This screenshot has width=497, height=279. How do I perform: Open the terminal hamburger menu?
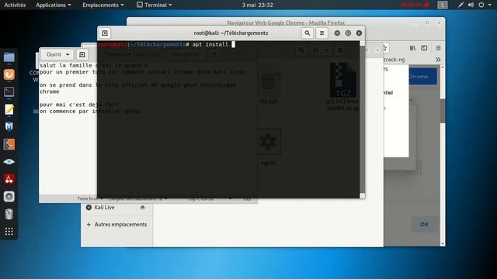point(321,33)
